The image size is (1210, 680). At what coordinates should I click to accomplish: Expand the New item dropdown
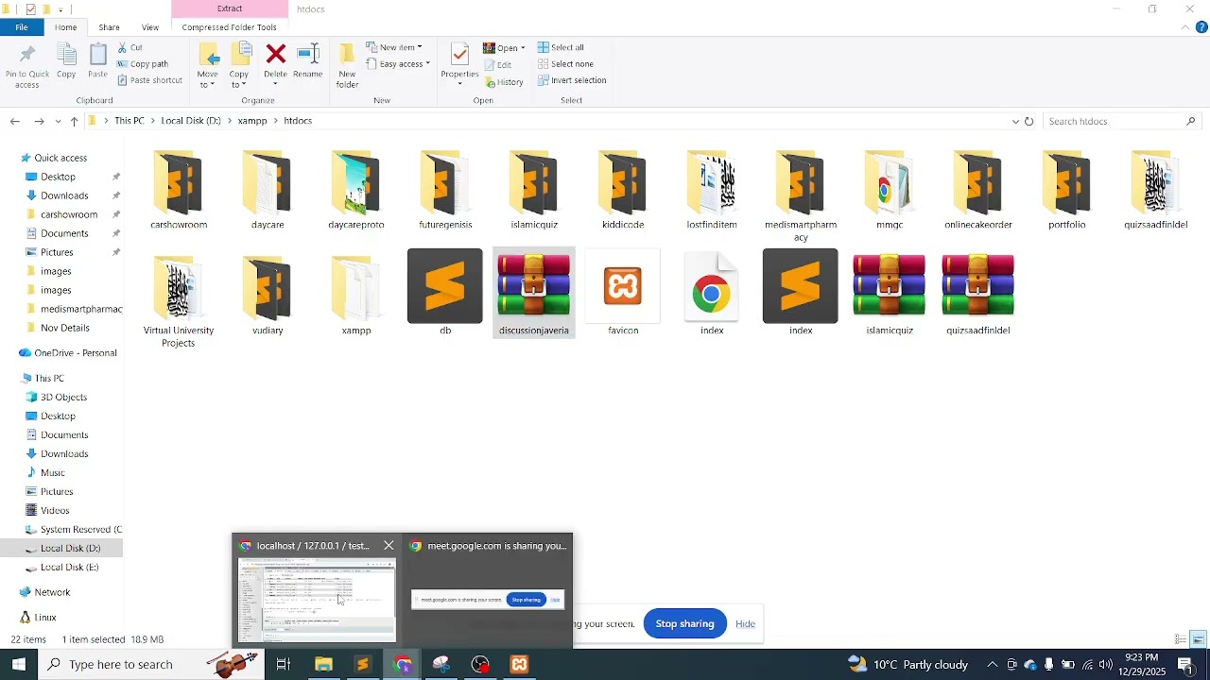coord(394,47)
